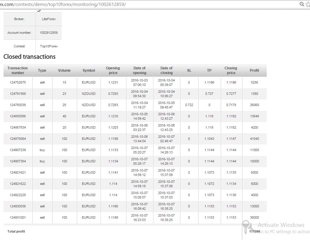310x245 pixels.
Task: Click the Transaction number column header
Action: [18, 71]
